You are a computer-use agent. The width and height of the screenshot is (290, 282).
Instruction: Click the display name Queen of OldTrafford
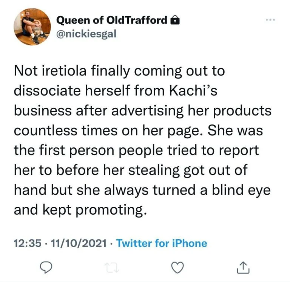pyautogui.click(x=111, y=20)
